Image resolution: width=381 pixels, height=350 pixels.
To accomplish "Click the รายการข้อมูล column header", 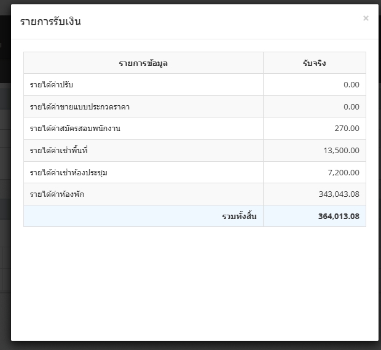I will tap(143, 63).
